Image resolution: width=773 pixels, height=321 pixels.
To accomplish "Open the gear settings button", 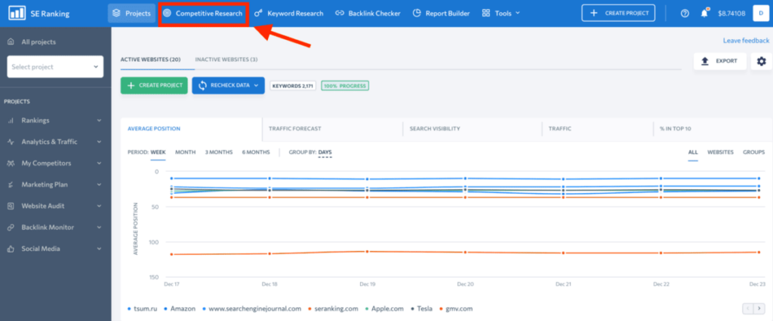I will pos(762,61).
